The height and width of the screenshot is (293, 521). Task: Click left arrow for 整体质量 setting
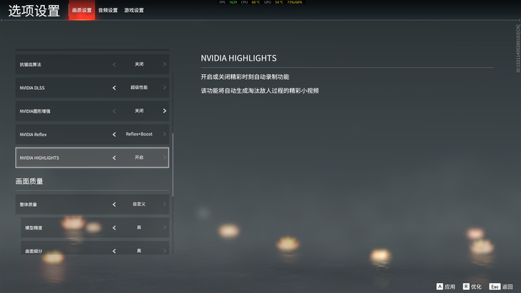point(114,205)
